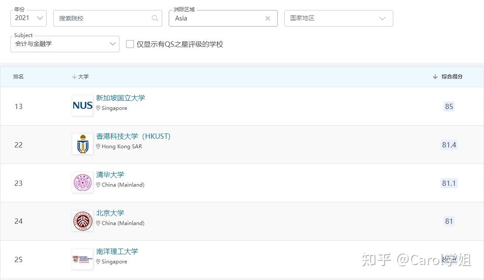
Task: Click Singapore text under 新加坡国立大学
Action: (x=115, y=108)
